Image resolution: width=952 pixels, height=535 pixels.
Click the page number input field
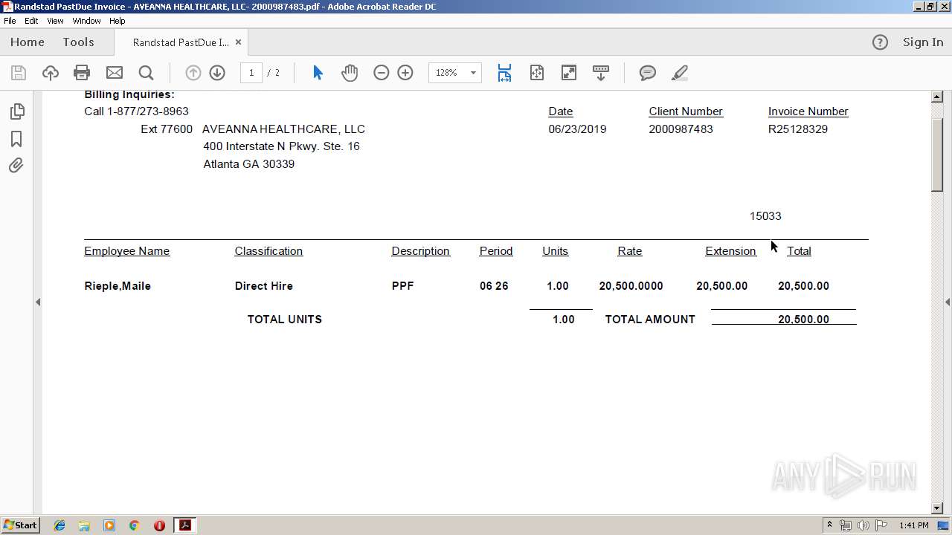(251, 73)
